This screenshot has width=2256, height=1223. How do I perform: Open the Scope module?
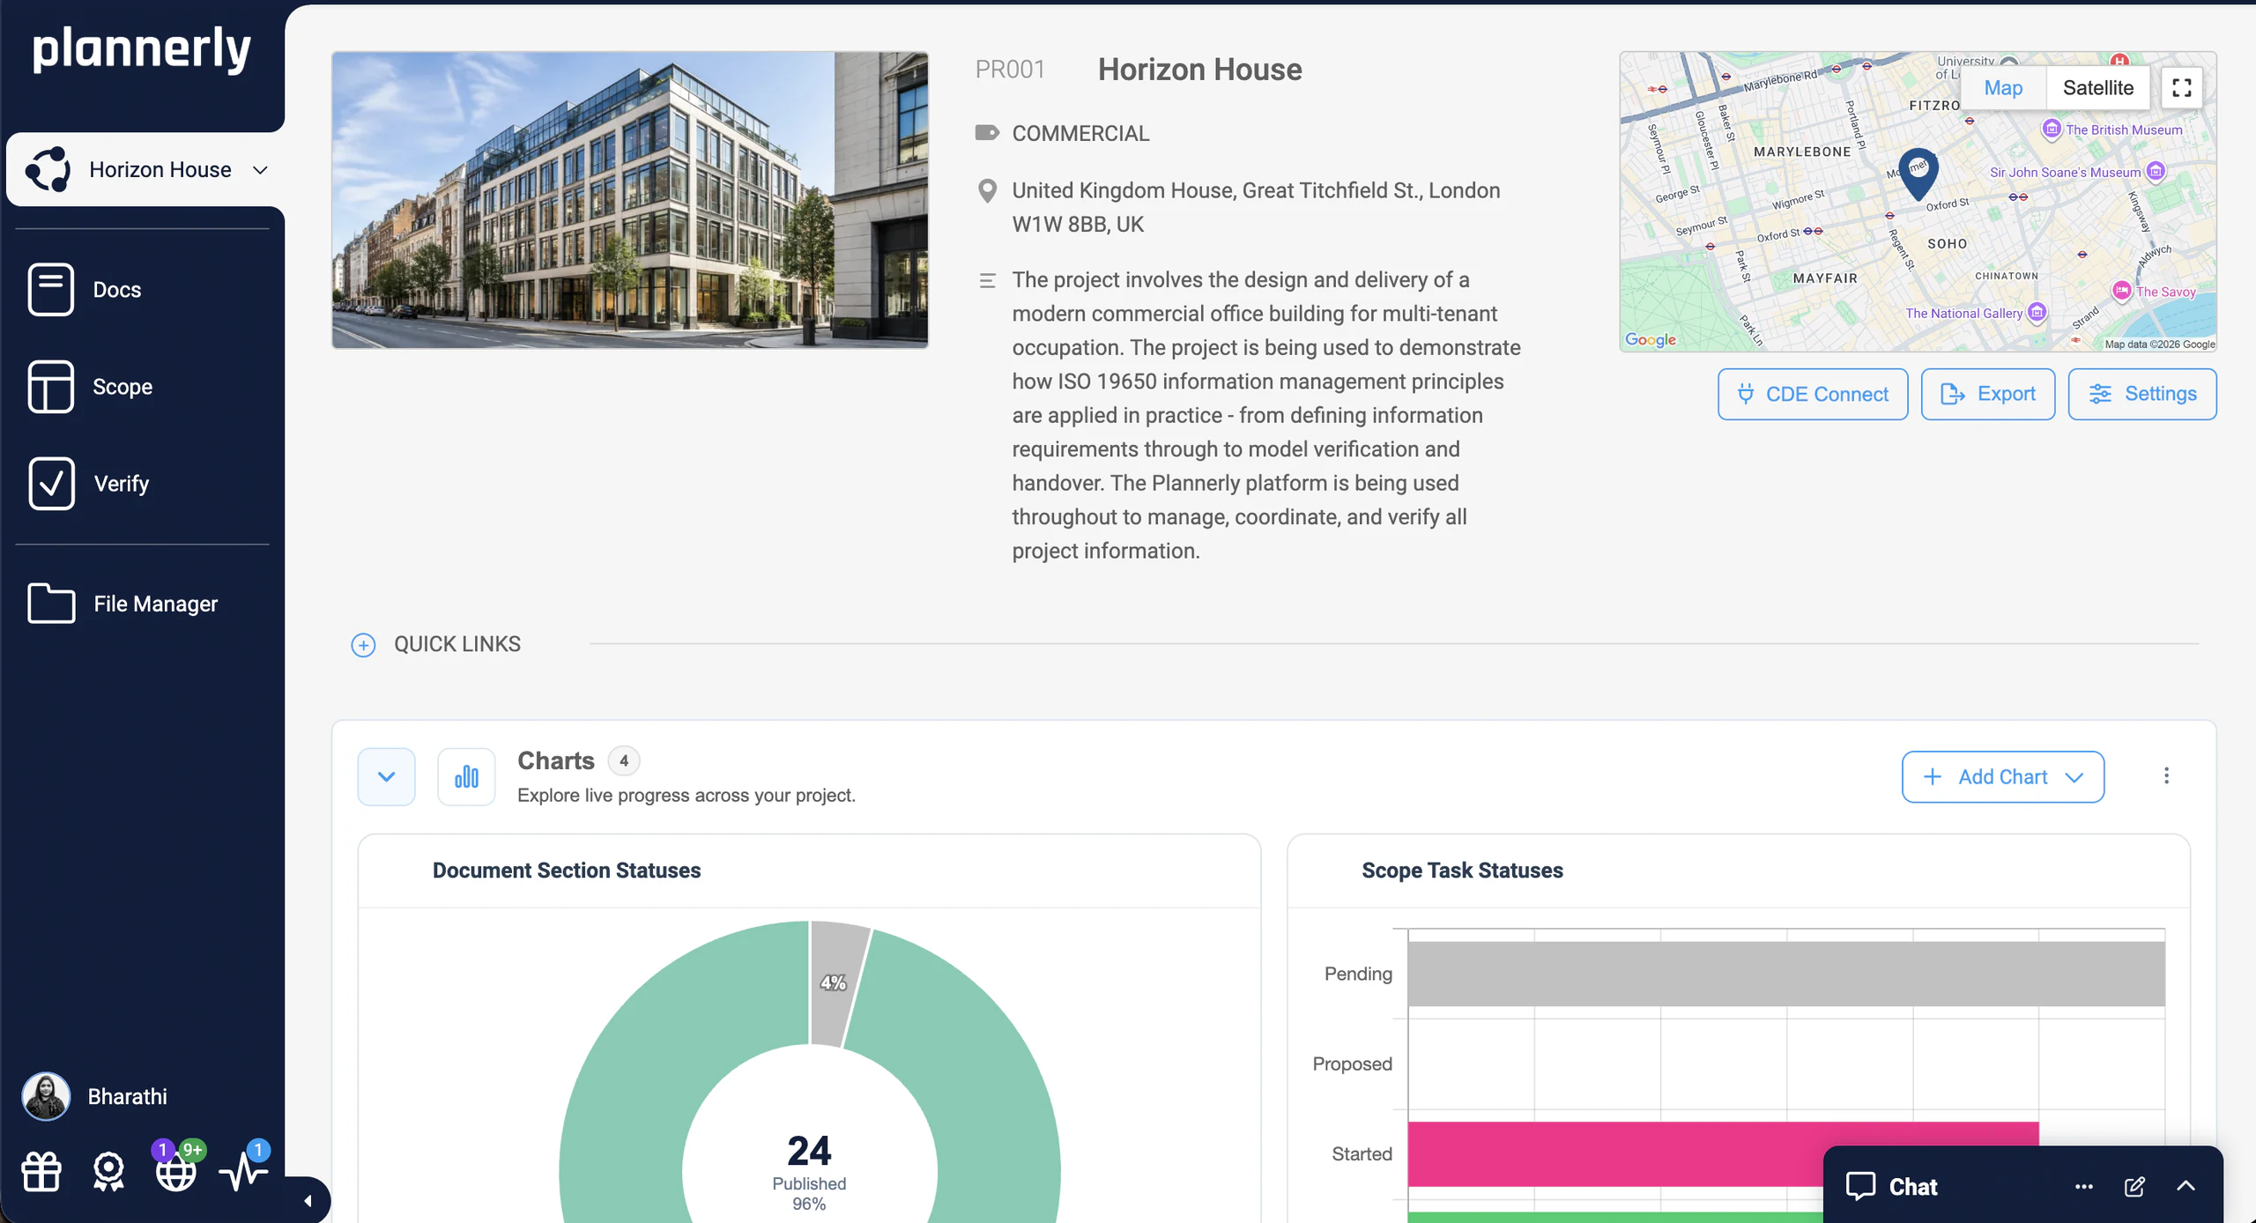click(x=122, y=386)
